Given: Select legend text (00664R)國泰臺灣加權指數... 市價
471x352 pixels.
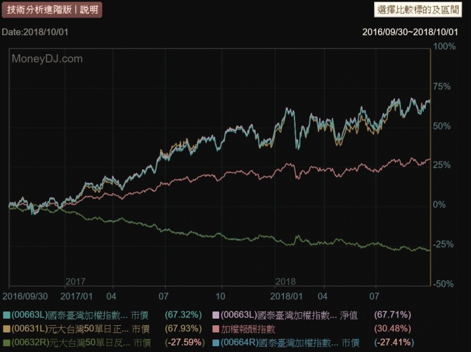Looking at the screenshot, I should point(290,343).
